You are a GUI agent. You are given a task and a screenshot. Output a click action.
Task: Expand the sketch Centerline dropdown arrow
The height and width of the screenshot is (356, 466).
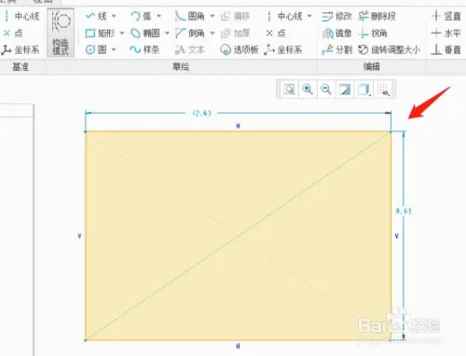(x=309, y=16)
